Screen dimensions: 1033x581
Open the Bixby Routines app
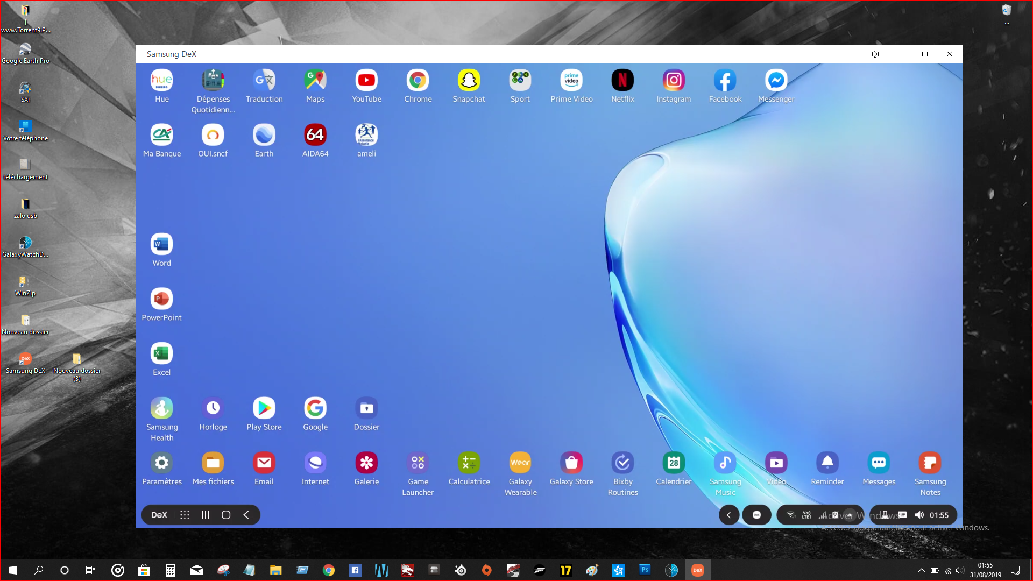click(x=622, y=463)
